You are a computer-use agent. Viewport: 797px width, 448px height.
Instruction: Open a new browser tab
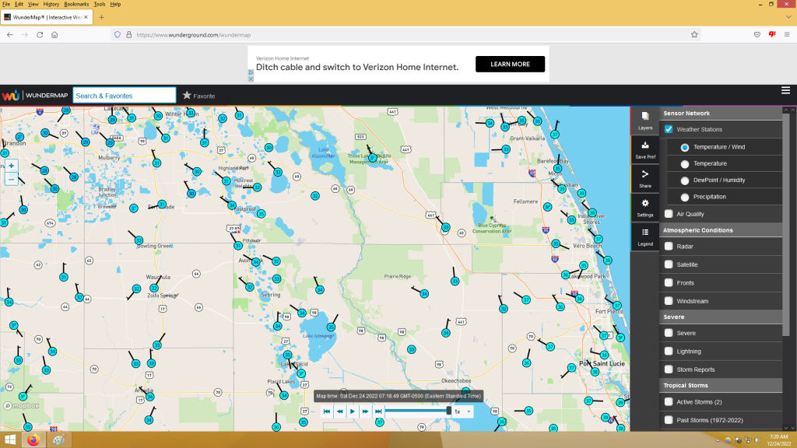[x=102, y=17]
